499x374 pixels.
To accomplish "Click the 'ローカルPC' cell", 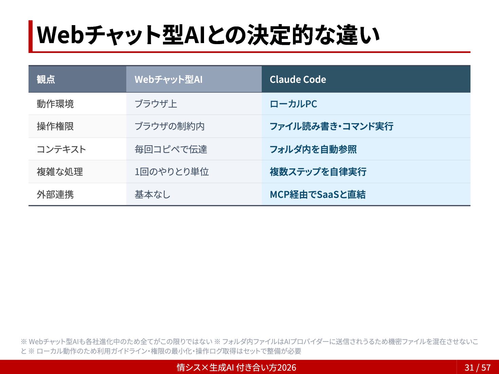I will coord(366,104).
